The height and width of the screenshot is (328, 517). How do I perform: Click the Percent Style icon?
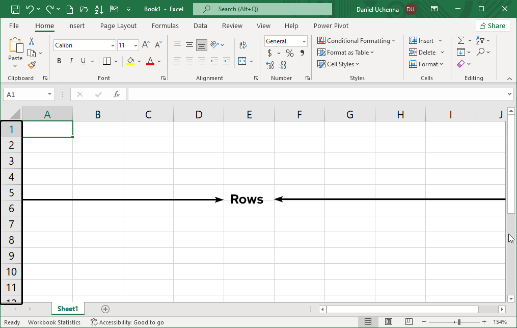[289, 53]
